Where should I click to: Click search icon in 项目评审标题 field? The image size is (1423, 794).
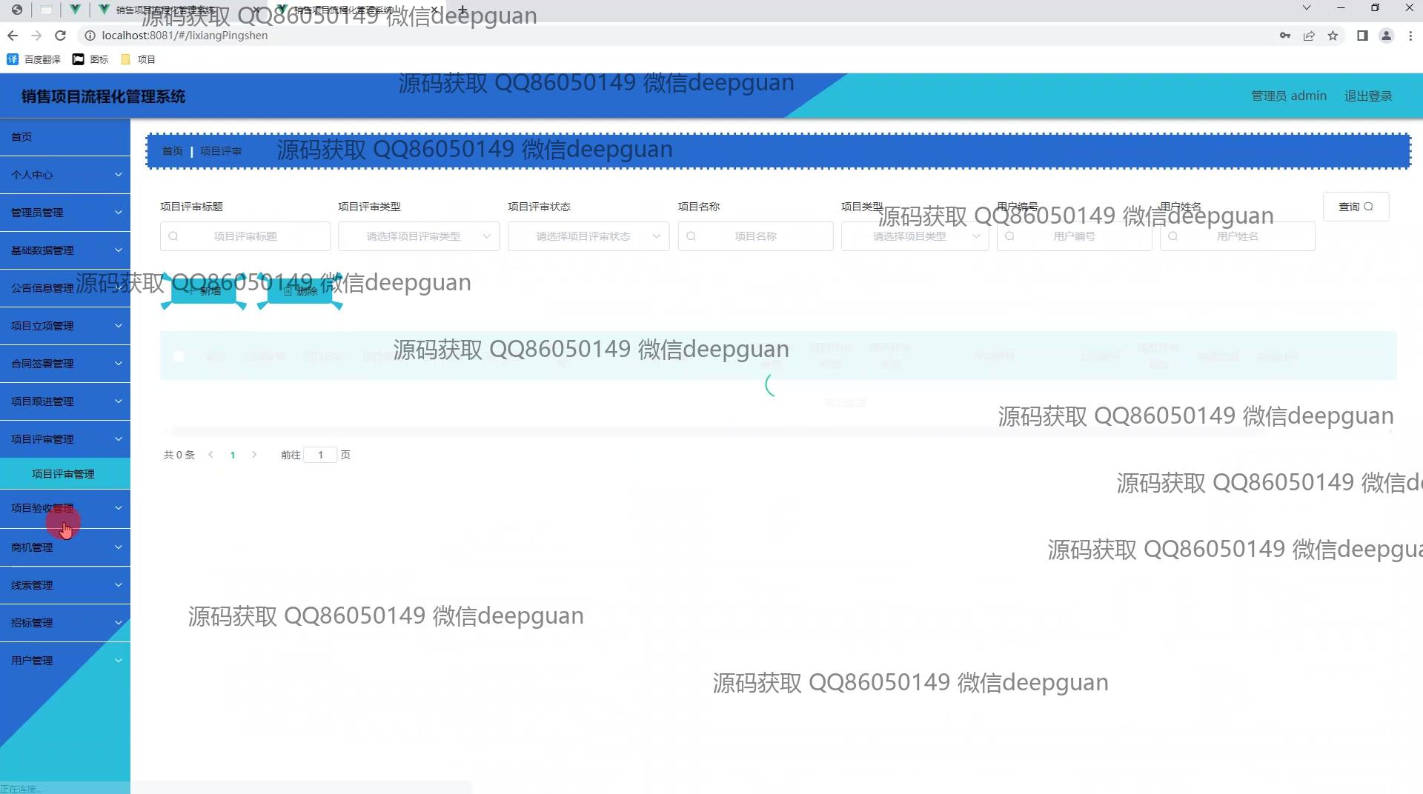point(173,236)
